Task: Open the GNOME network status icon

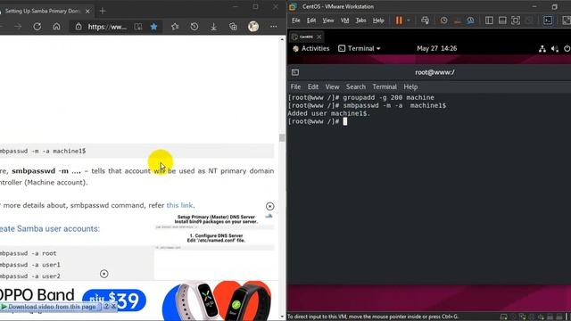Action: (x=542, y=49)
